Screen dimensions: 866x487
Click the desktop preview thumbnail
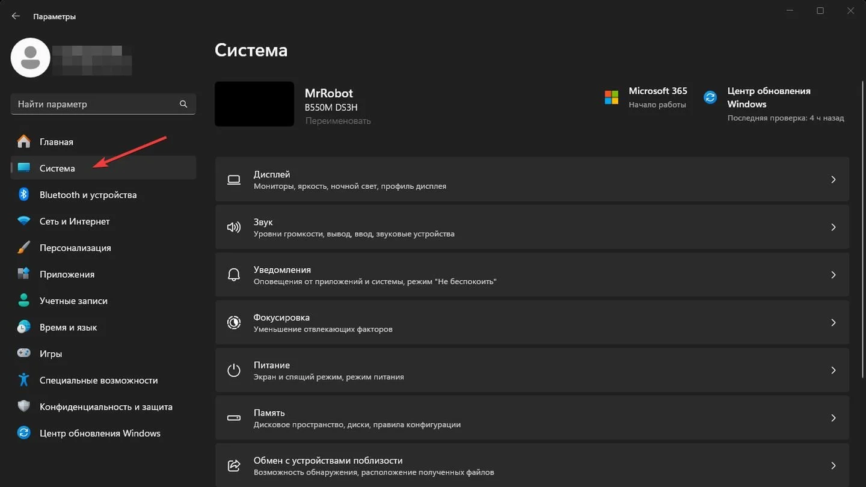[x=254, y=104]
